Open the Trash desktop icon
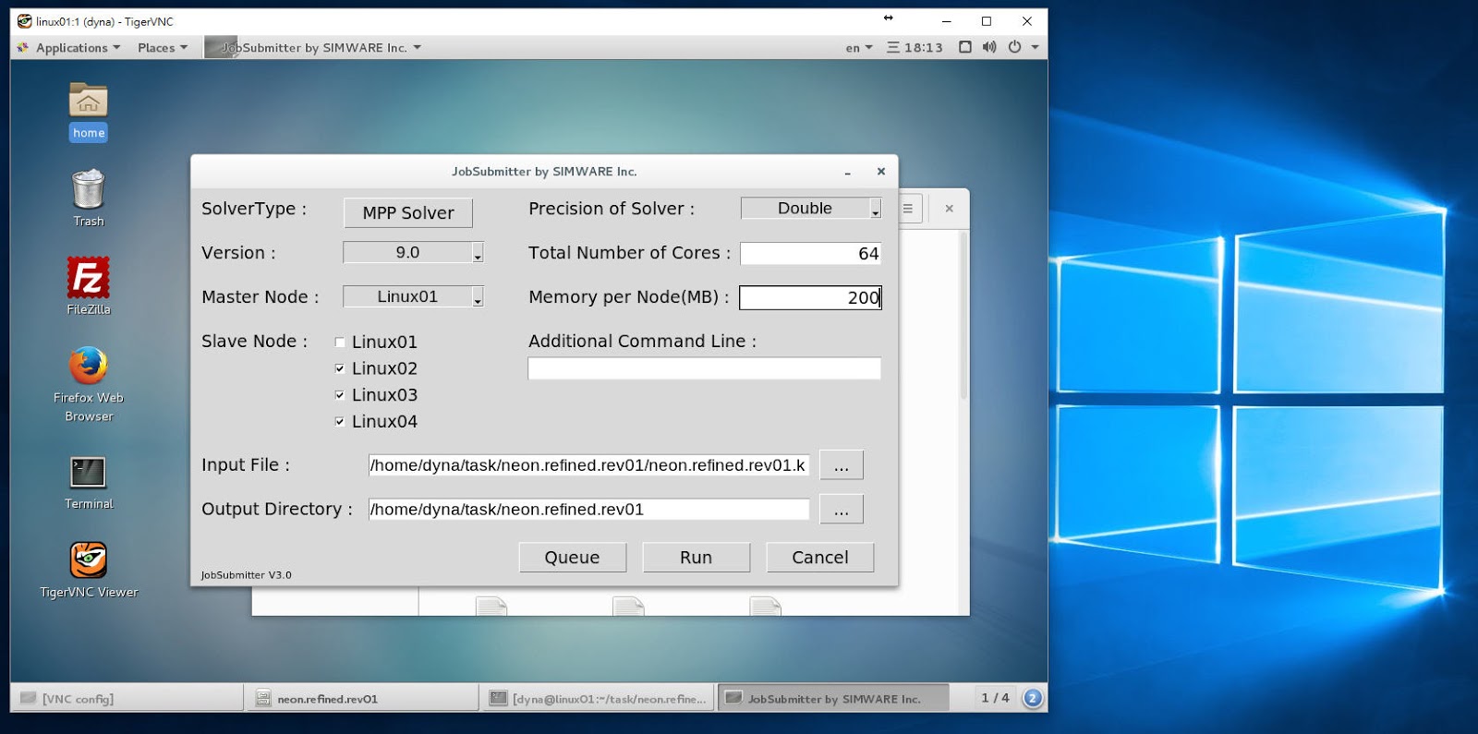The width and height of the screenshot is (1478, 734). tap(88, 198)
